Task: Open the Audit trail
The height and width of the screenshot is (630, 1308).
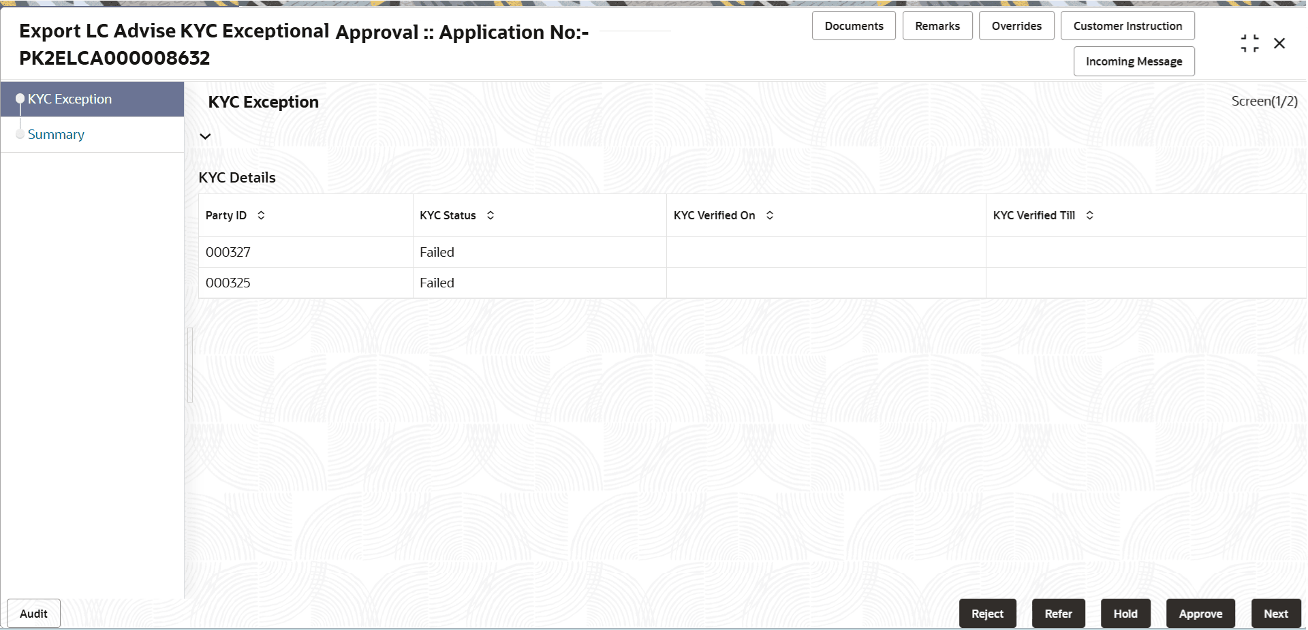Action: (33, 613)
